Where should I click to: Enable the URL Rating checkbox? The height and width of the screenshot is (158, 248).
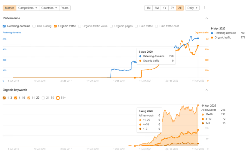pos(34,26)
